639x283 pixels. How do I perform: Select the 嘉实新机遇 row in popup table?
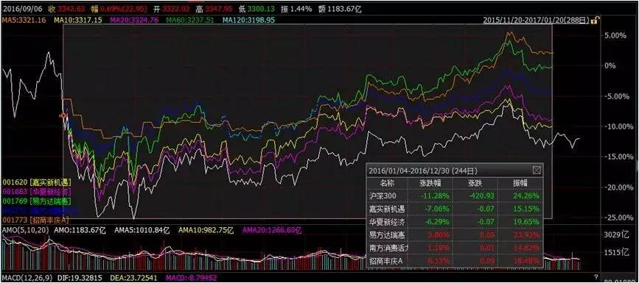pyautogui.click(x=455, y=209)
